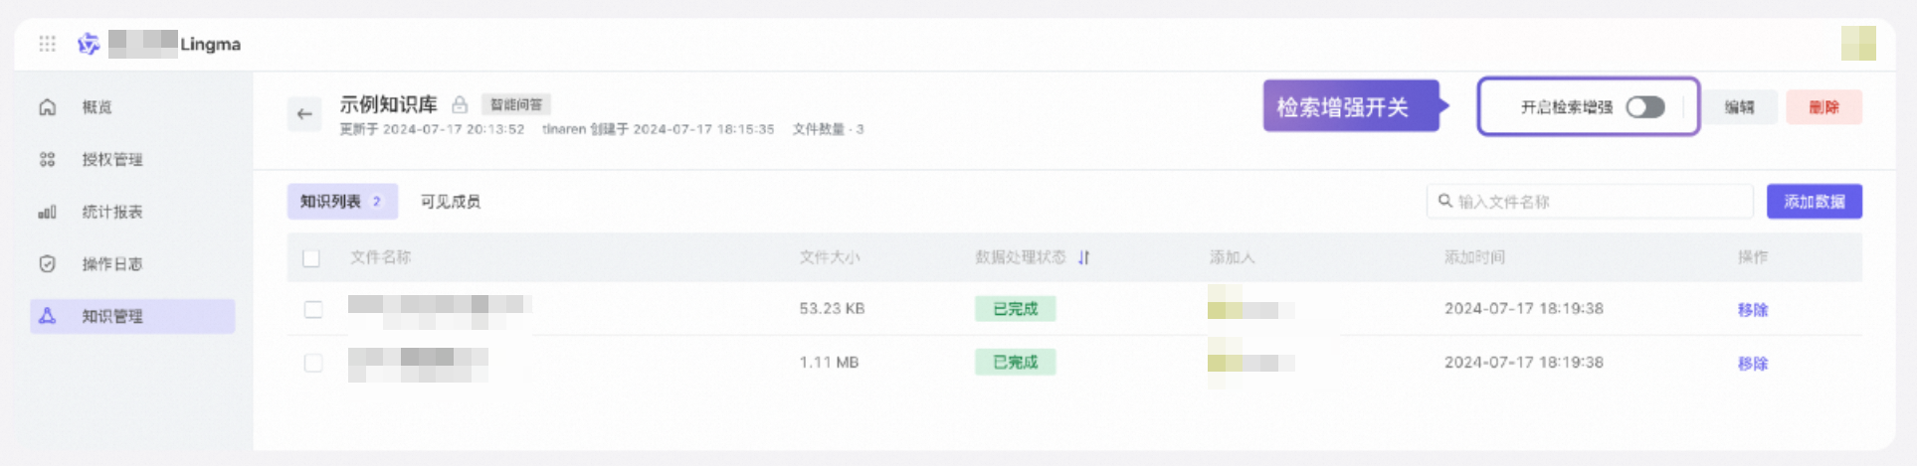Remove the first file via 移除 link
This screenshot has width=1917, height=466.
(1752, 310)
